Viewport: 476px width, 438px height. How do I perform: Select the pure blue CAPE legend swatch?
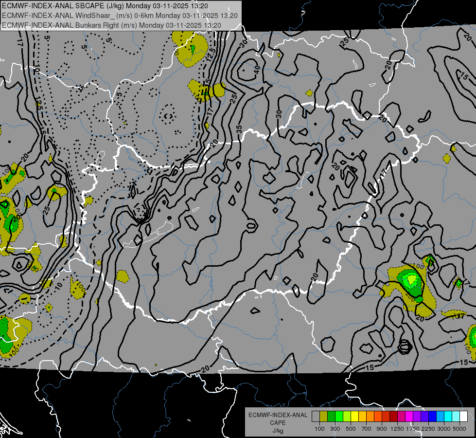click(433, 416)
